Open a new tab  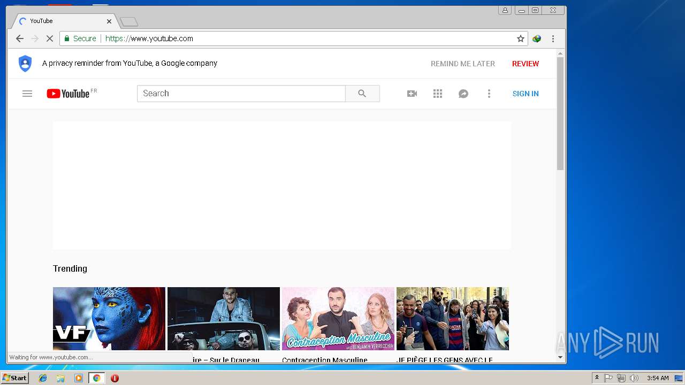tap(129, 21)
